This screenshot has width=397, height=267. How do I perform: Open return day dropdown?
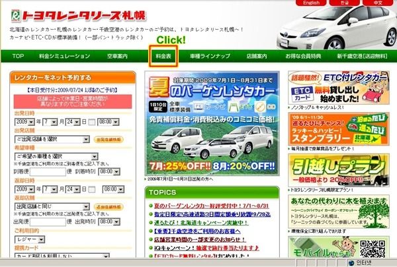[x=73, y=189]
